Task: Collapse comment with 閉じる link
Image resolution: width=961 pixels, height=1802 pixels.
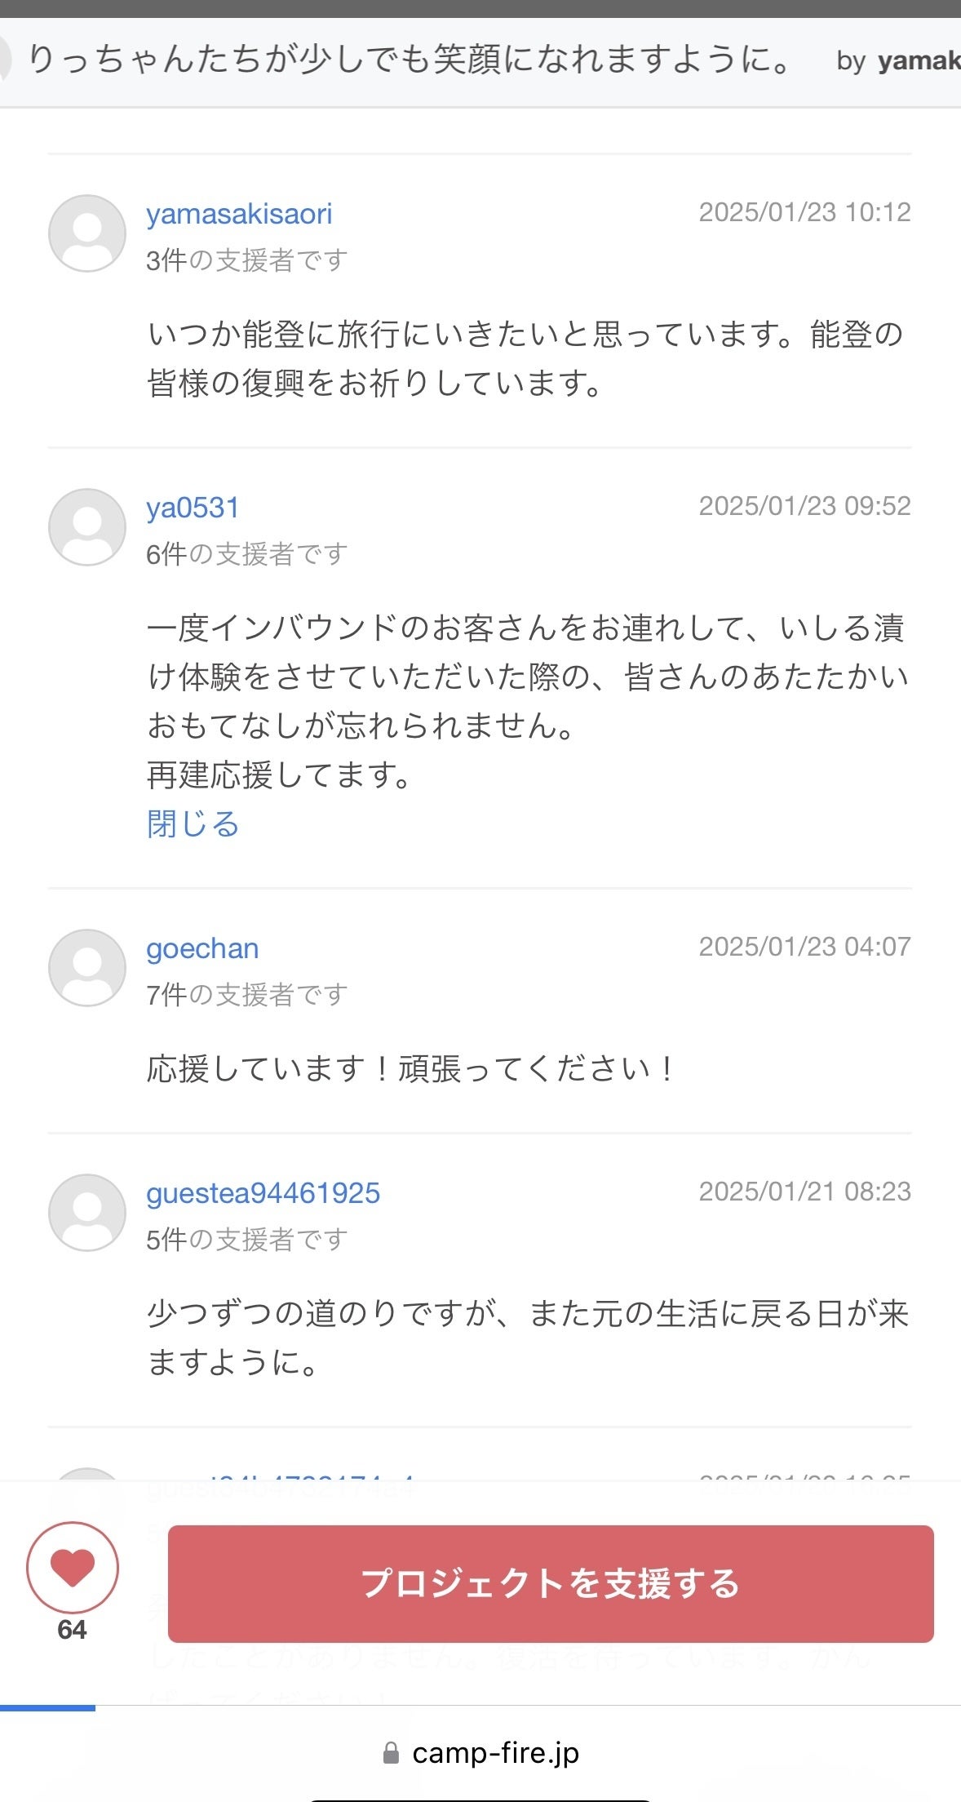Action: [193, 824]
